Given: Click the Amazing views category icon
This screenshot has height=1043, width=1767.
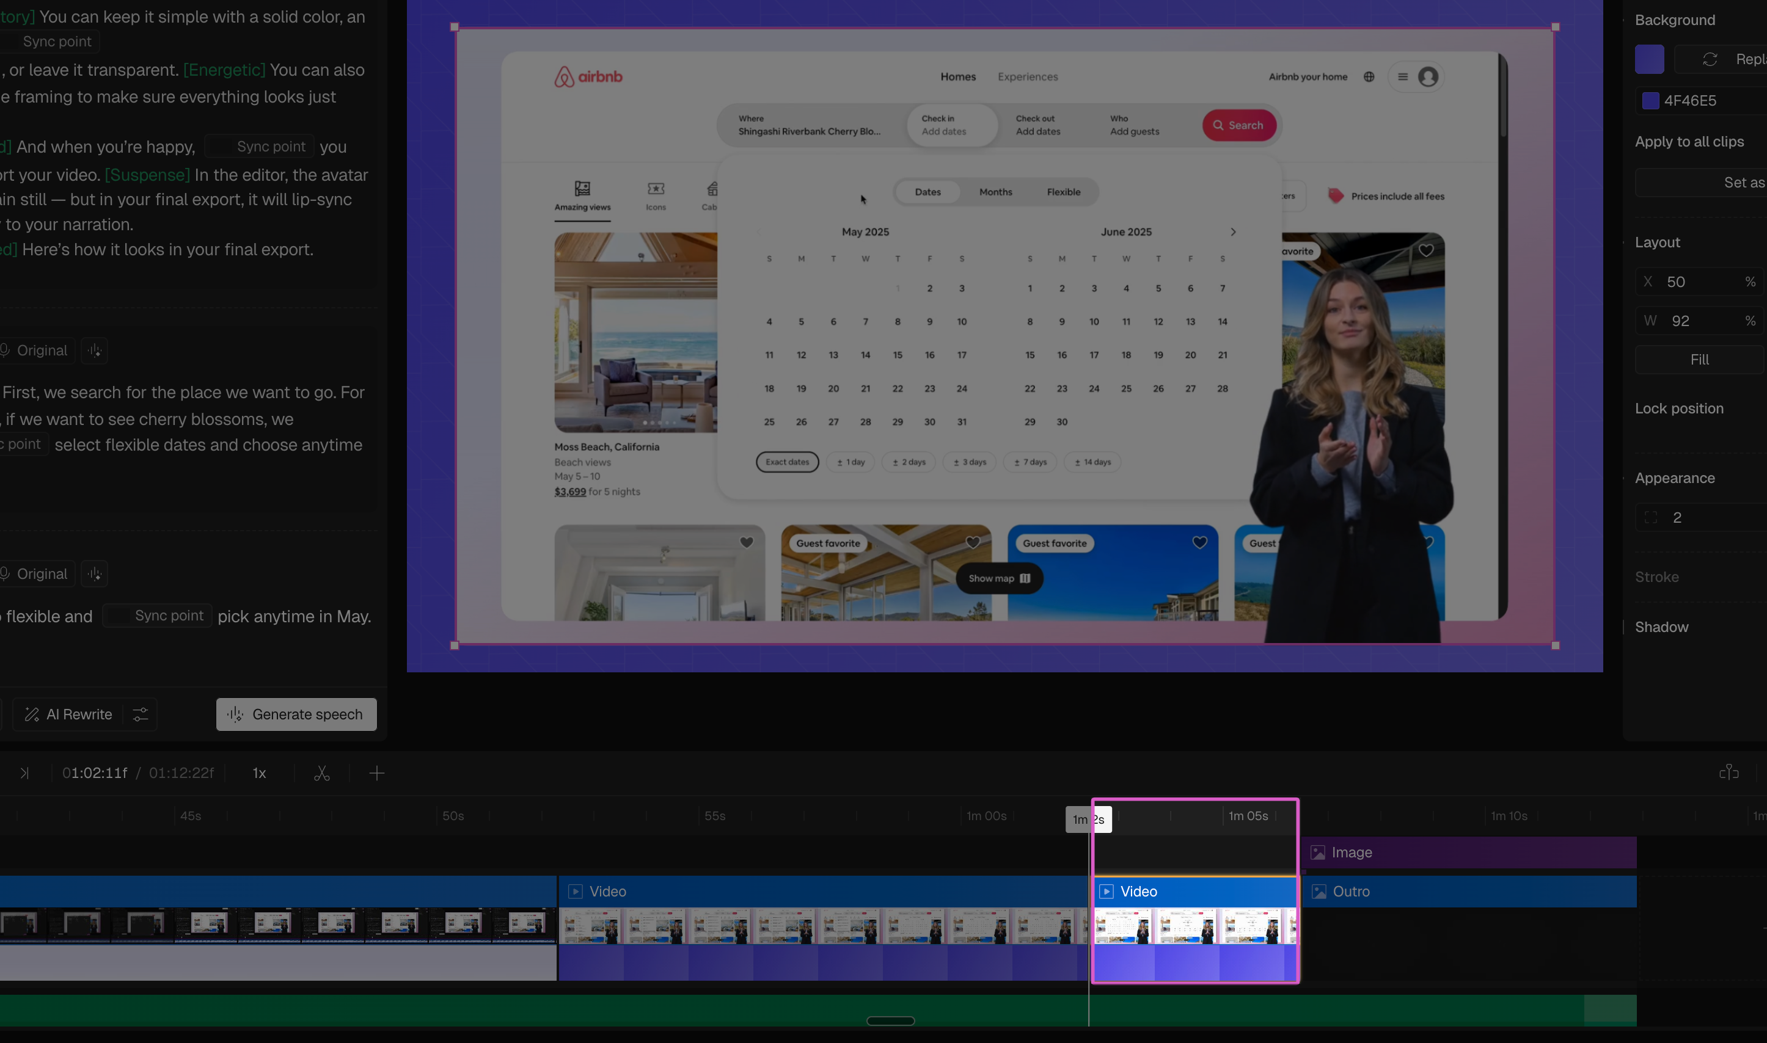Looking at the screenshot, I should point(582,188).
